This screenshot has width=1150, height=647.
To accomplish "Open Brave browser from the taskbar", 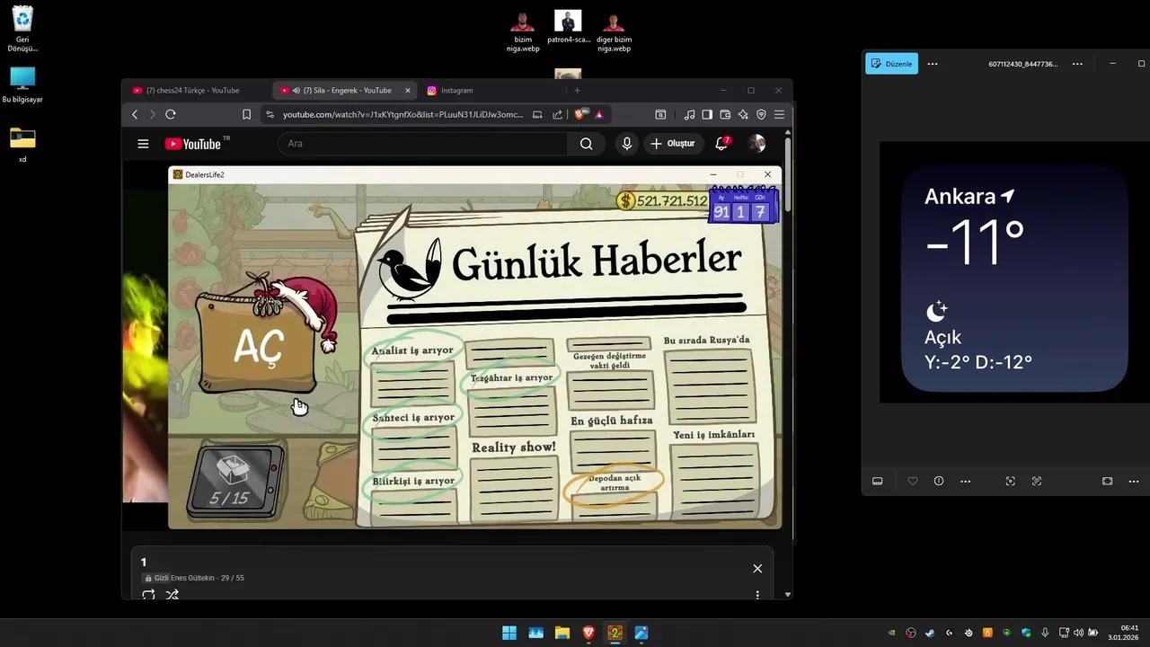I will pyautogui.click(x=588, y=633).
